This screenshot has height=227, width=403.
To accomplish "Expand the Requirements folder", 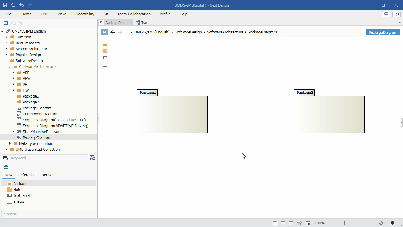I will [6, 43].
